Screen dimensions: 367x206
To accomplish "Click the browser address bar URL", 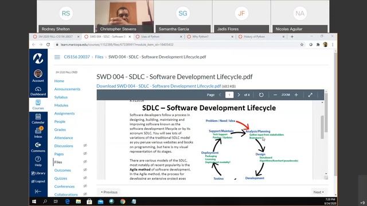I will 117,45.
